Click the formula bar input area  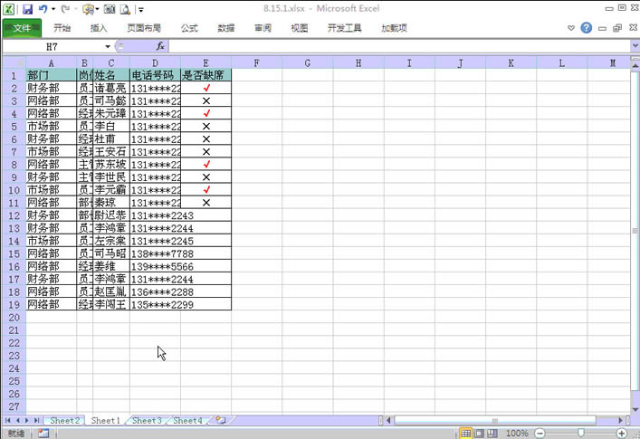400,46
